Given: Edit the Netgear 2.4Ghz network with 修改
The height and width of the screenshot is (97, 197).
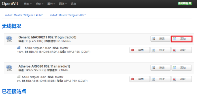Looking at the screenshot, I should pos(160,50).
